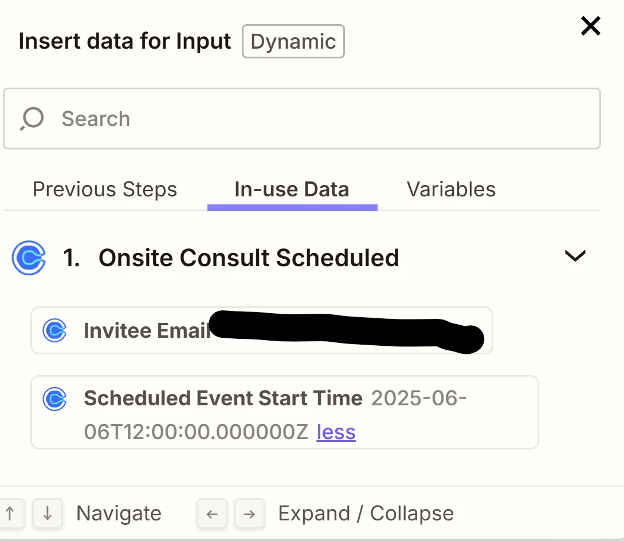Image resolution: width=624 pixels, height=541 pixels.
Task: Click the Calendly icon beside Onsite Consult Scheduled
Action: tap(29, 258)
